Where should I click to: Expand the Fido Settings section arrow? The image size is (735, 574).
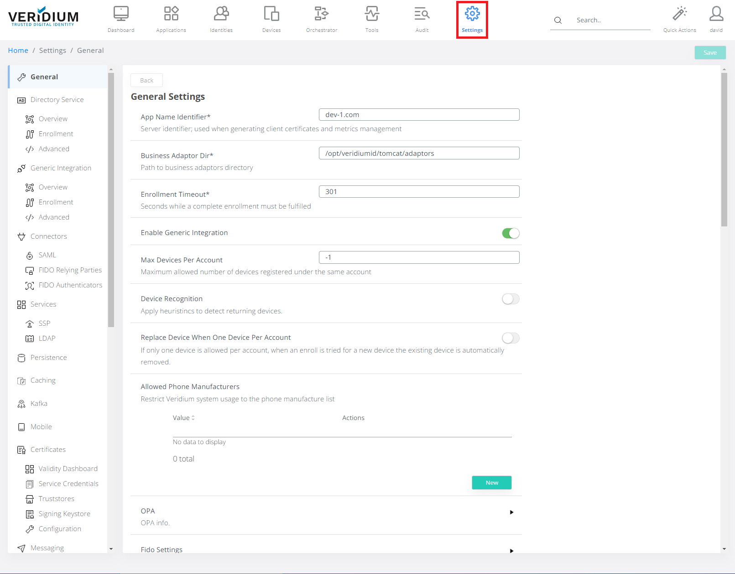coord(511,551)
